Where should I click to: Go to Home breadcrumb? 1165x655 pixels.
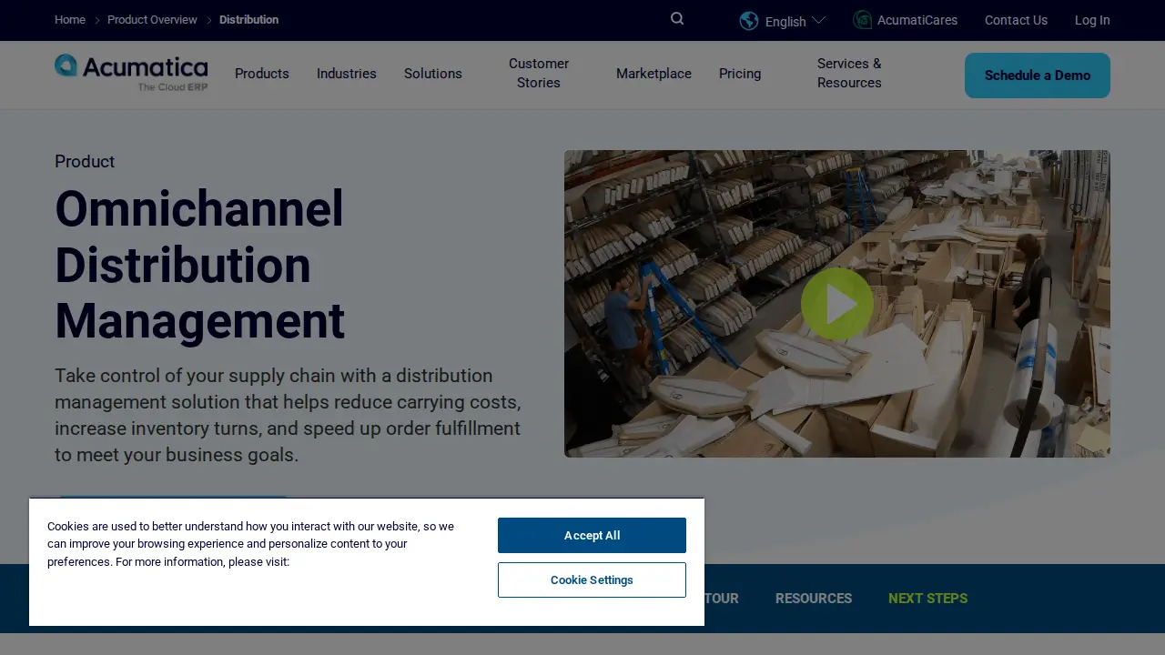click(x=70, y=20)
